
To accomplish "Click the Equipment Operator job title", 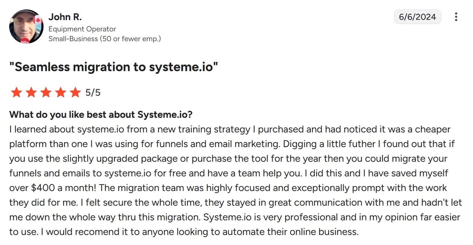I will click(82, 29).
